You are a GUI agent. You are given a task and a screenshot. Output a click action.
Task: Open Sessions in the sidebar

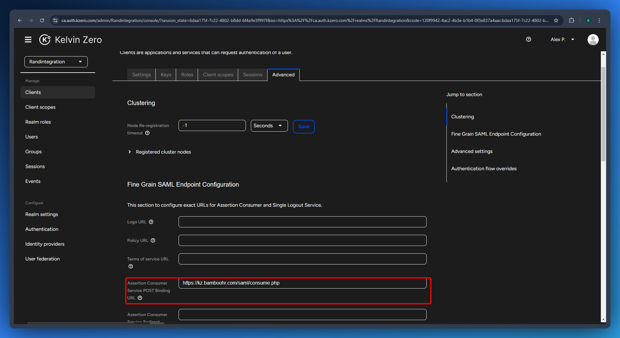point(58,167)
